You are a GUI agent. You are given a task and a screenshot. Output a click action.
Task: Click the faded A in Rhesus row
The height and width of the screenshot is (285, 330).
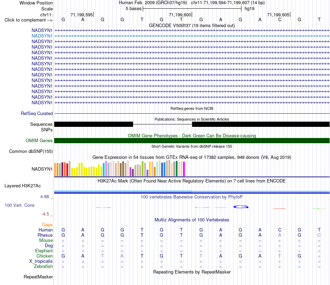(280, 235)
